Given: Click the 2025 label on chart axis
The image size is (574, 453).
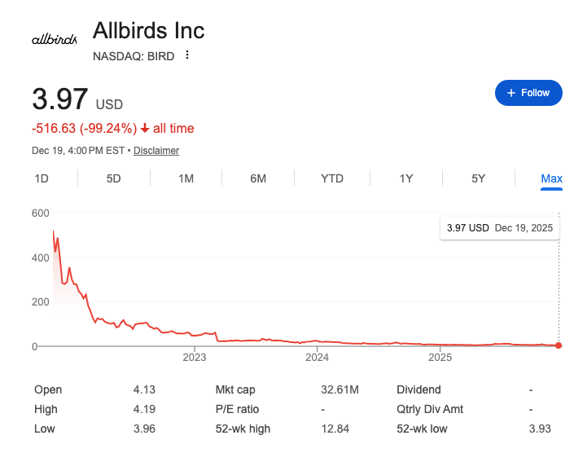Looking at the screenshot, I should pos(440,357).
